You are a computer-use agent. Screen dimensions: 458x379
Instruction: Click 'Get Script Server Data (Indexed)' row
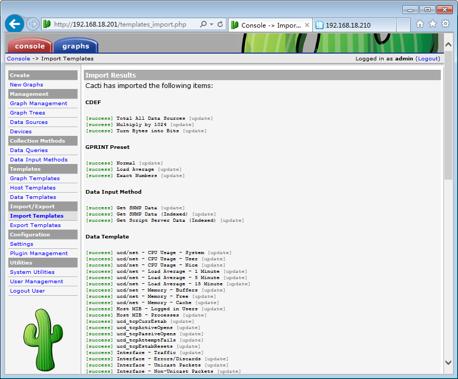165,220
